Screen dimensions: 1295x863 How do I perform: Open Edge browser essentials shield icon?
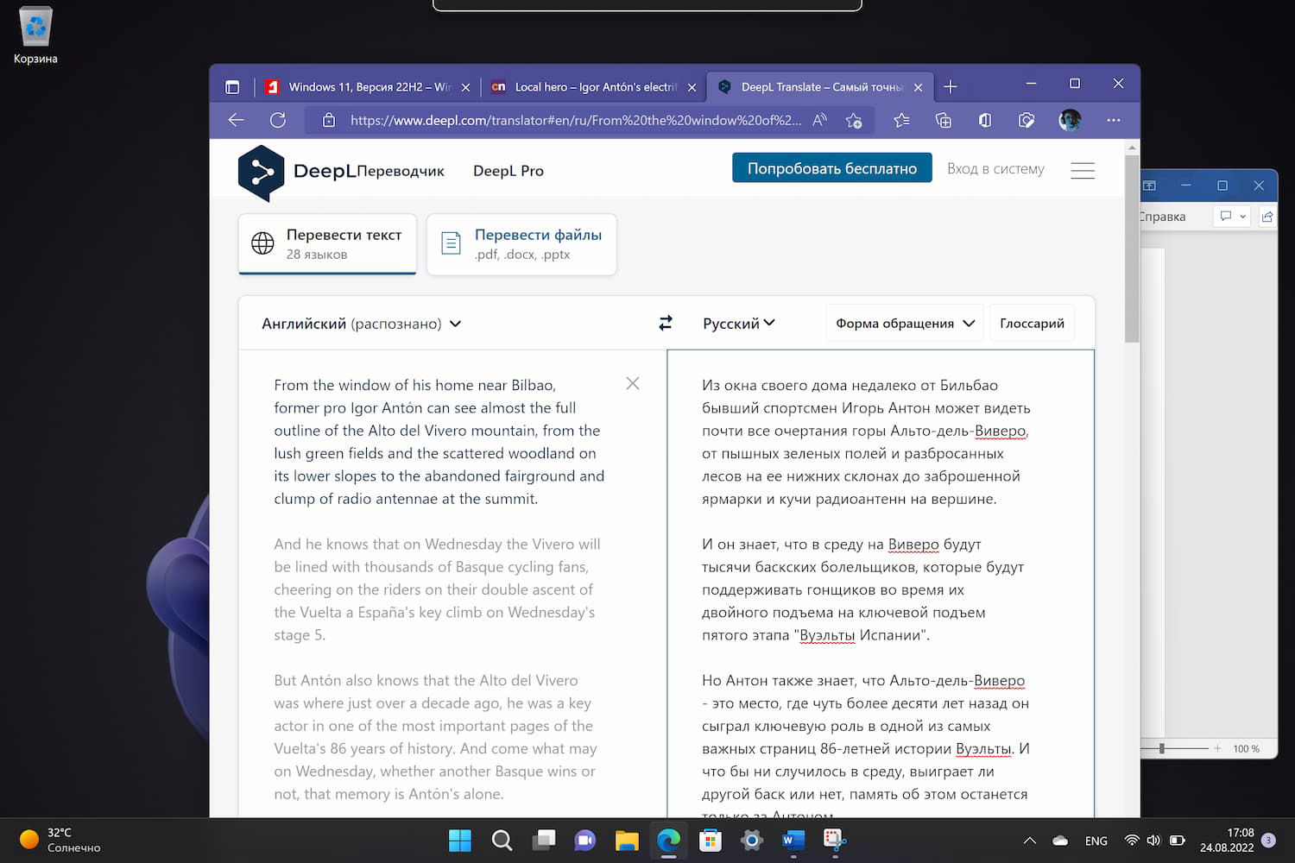(1027, 121)
